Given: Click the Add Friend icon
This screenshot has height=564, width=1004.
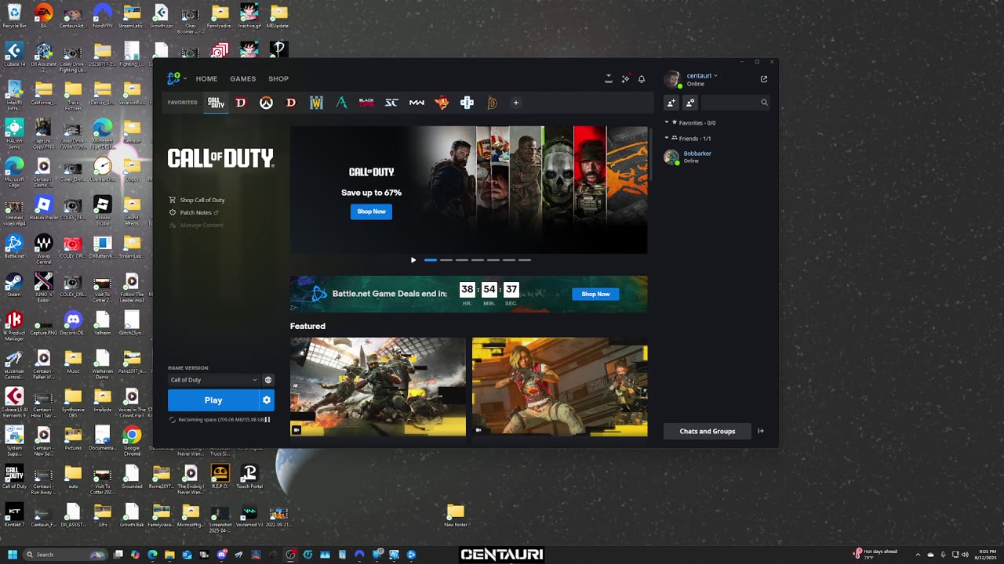Looking at the screenshot, I should coord(671,103).
